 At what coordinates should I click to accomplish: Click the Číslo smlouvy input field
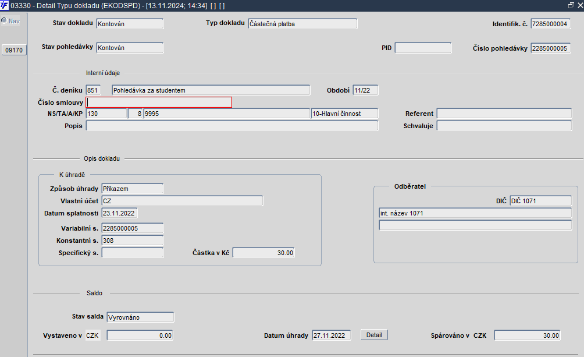tap(159, 102)
